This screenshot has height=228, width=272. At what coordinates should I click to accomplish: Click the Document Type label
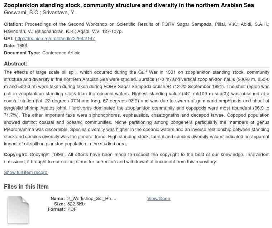tap(22, 53)
